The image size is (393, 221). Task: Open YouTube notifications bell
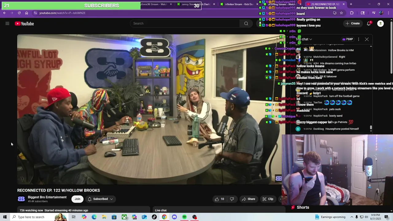coord(369,24)
